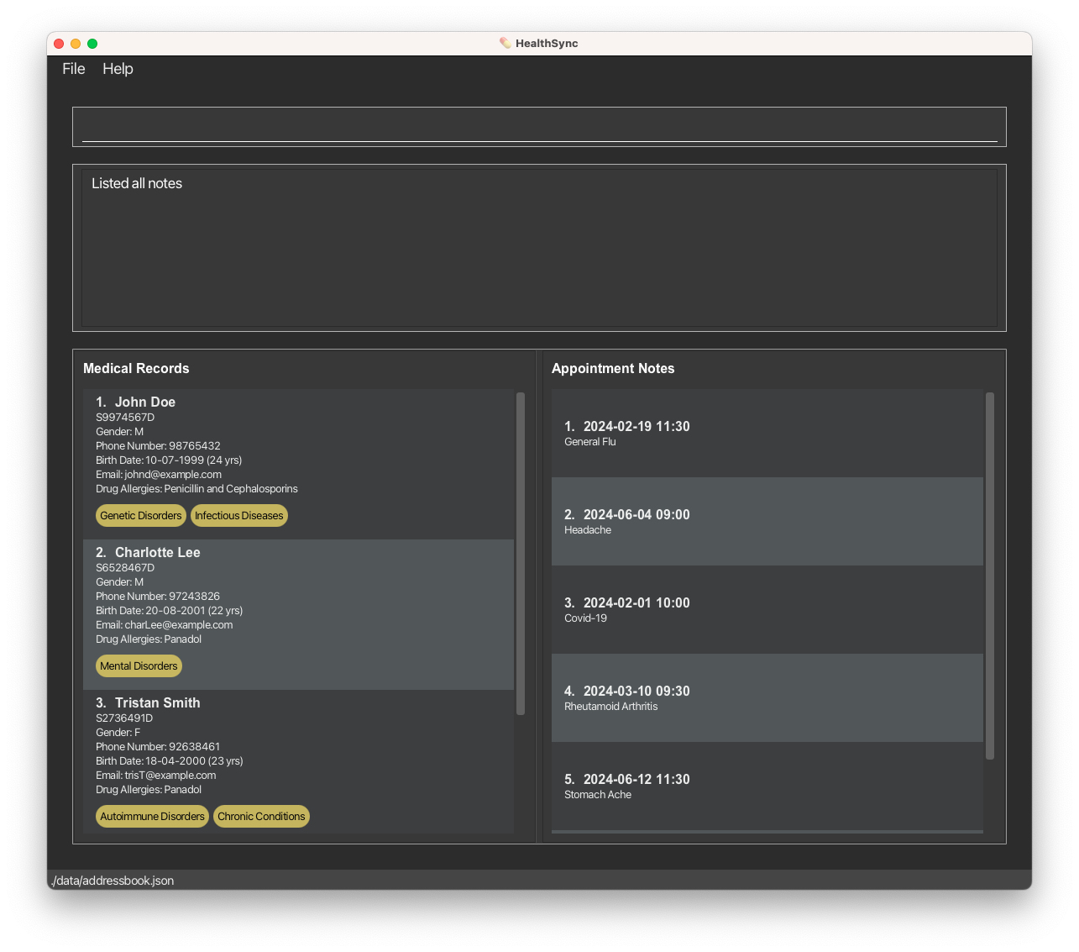
Task: Click the Mental Disorders tag
Action: click(x=139, y=666)
